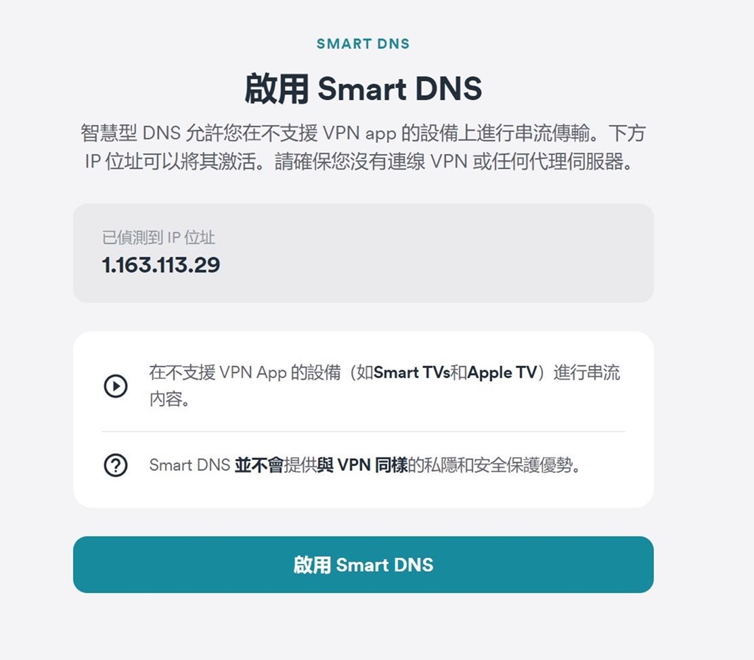Click the play circle icon

(116, 386)
